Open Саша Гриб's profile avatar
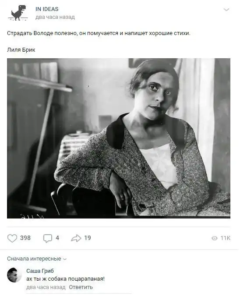Viewport: 240px width, 296px height. coord(14,275)
